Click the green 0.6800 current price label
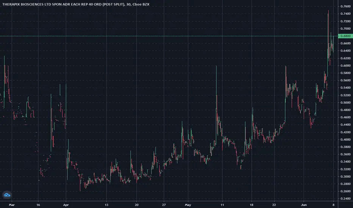This screenshot has height=208, width=353. [x=345, y=36]
